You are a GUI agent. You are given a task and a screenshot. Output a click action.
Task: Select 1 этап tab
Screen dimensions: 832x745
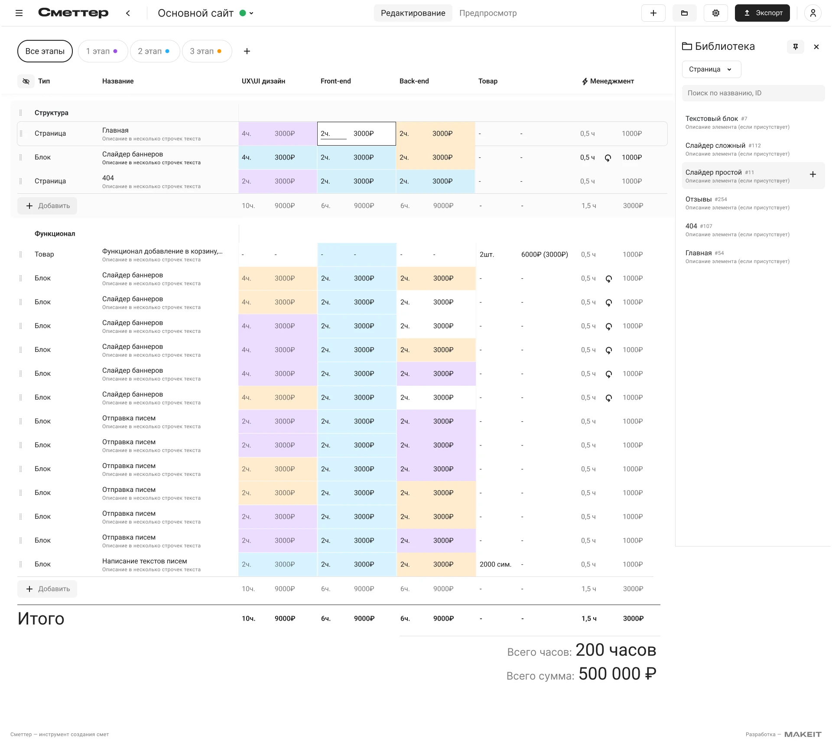pyautogui.click(x=103, y=51)
